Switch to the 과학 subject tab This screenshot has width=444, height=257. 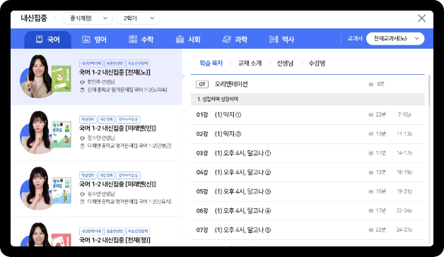[x=235, y=40]
